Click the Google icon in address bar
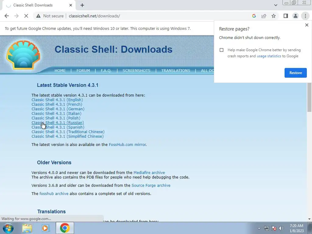Image resolution: width=312 pixels, height=234 pixels. click(x=254, y=16)
